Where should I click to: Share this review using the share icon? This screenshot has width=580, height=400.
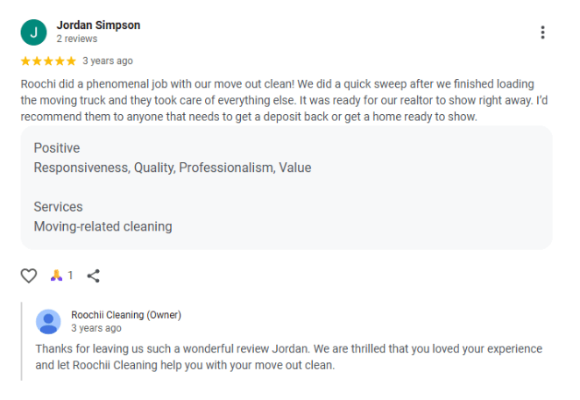point(94,275)
